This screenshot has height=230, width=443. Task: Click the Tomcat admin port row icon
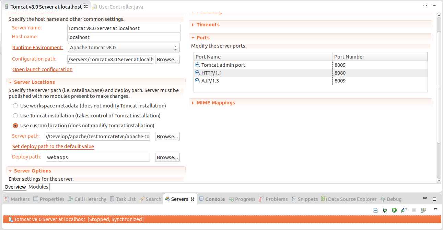tap(197, 65)
